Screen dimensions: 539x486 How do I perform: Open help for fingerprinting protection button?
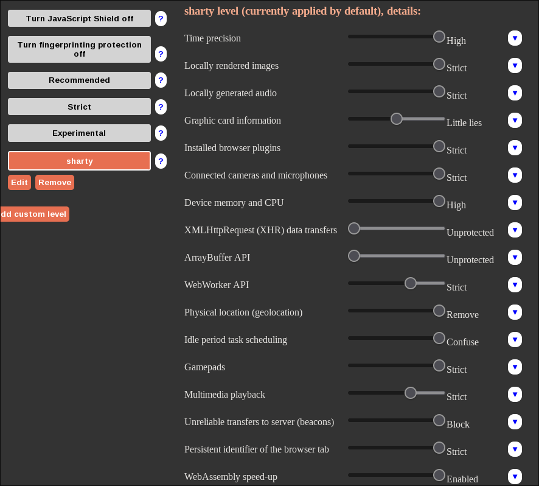pos(161,54)
